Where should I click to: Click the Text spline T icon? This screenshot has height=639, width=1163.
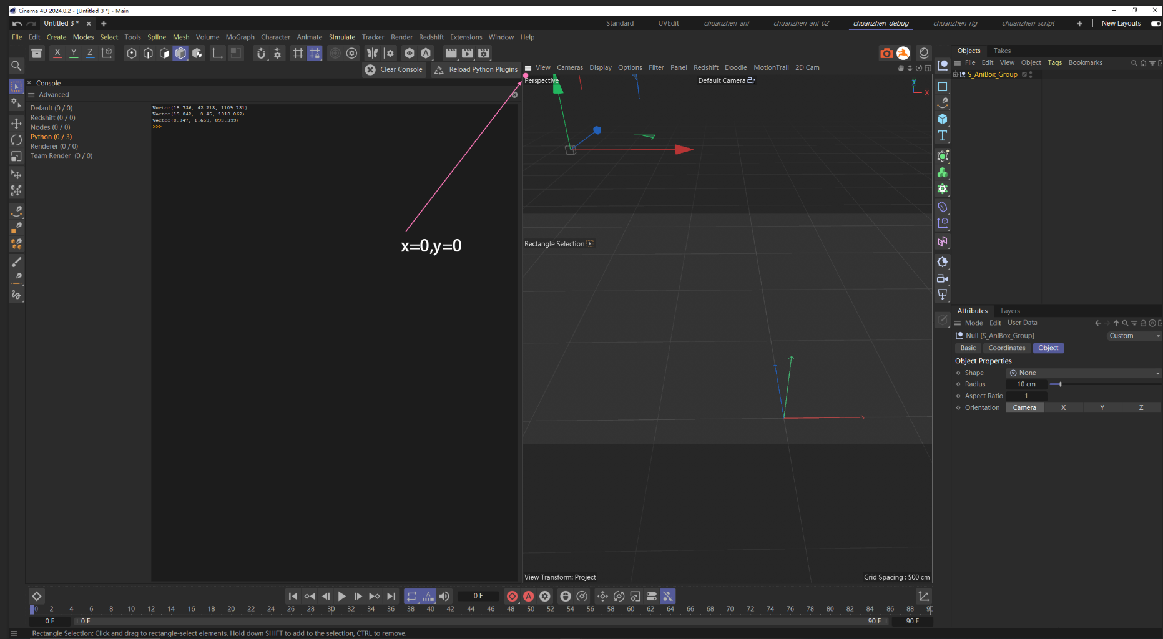[943, 135]
